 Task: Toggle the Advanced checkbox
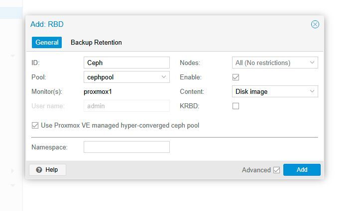coord(276,170)
